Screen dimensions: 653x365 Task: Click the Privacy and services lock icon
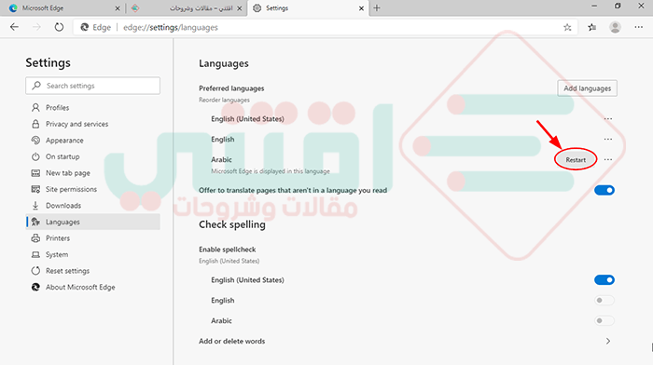[35, 124]
